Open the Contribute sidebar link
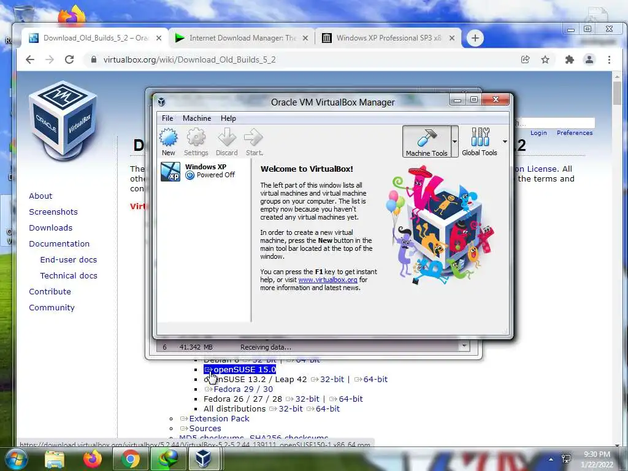The image size is (628, 471). [50, 291]
